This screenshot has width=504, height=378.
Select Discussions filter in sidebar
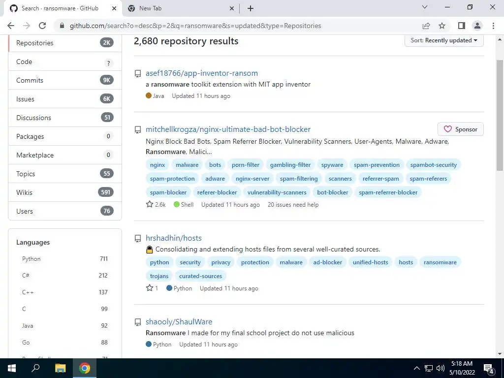[65, 118]
